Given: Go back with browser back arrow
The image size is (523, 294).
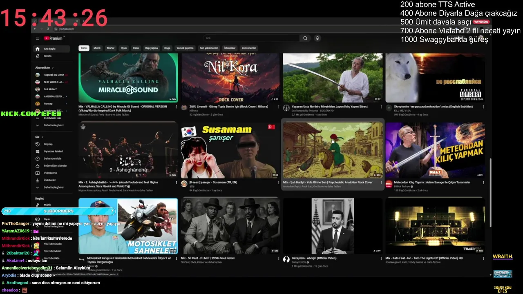Looking at the screenshot, I should pos(35,29).
